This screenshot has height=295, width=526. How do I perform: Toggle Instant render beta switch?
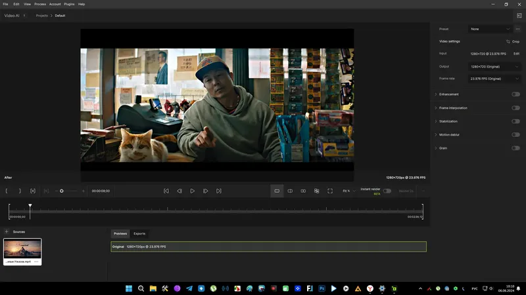pyautogui.click(x=387, y=191)
